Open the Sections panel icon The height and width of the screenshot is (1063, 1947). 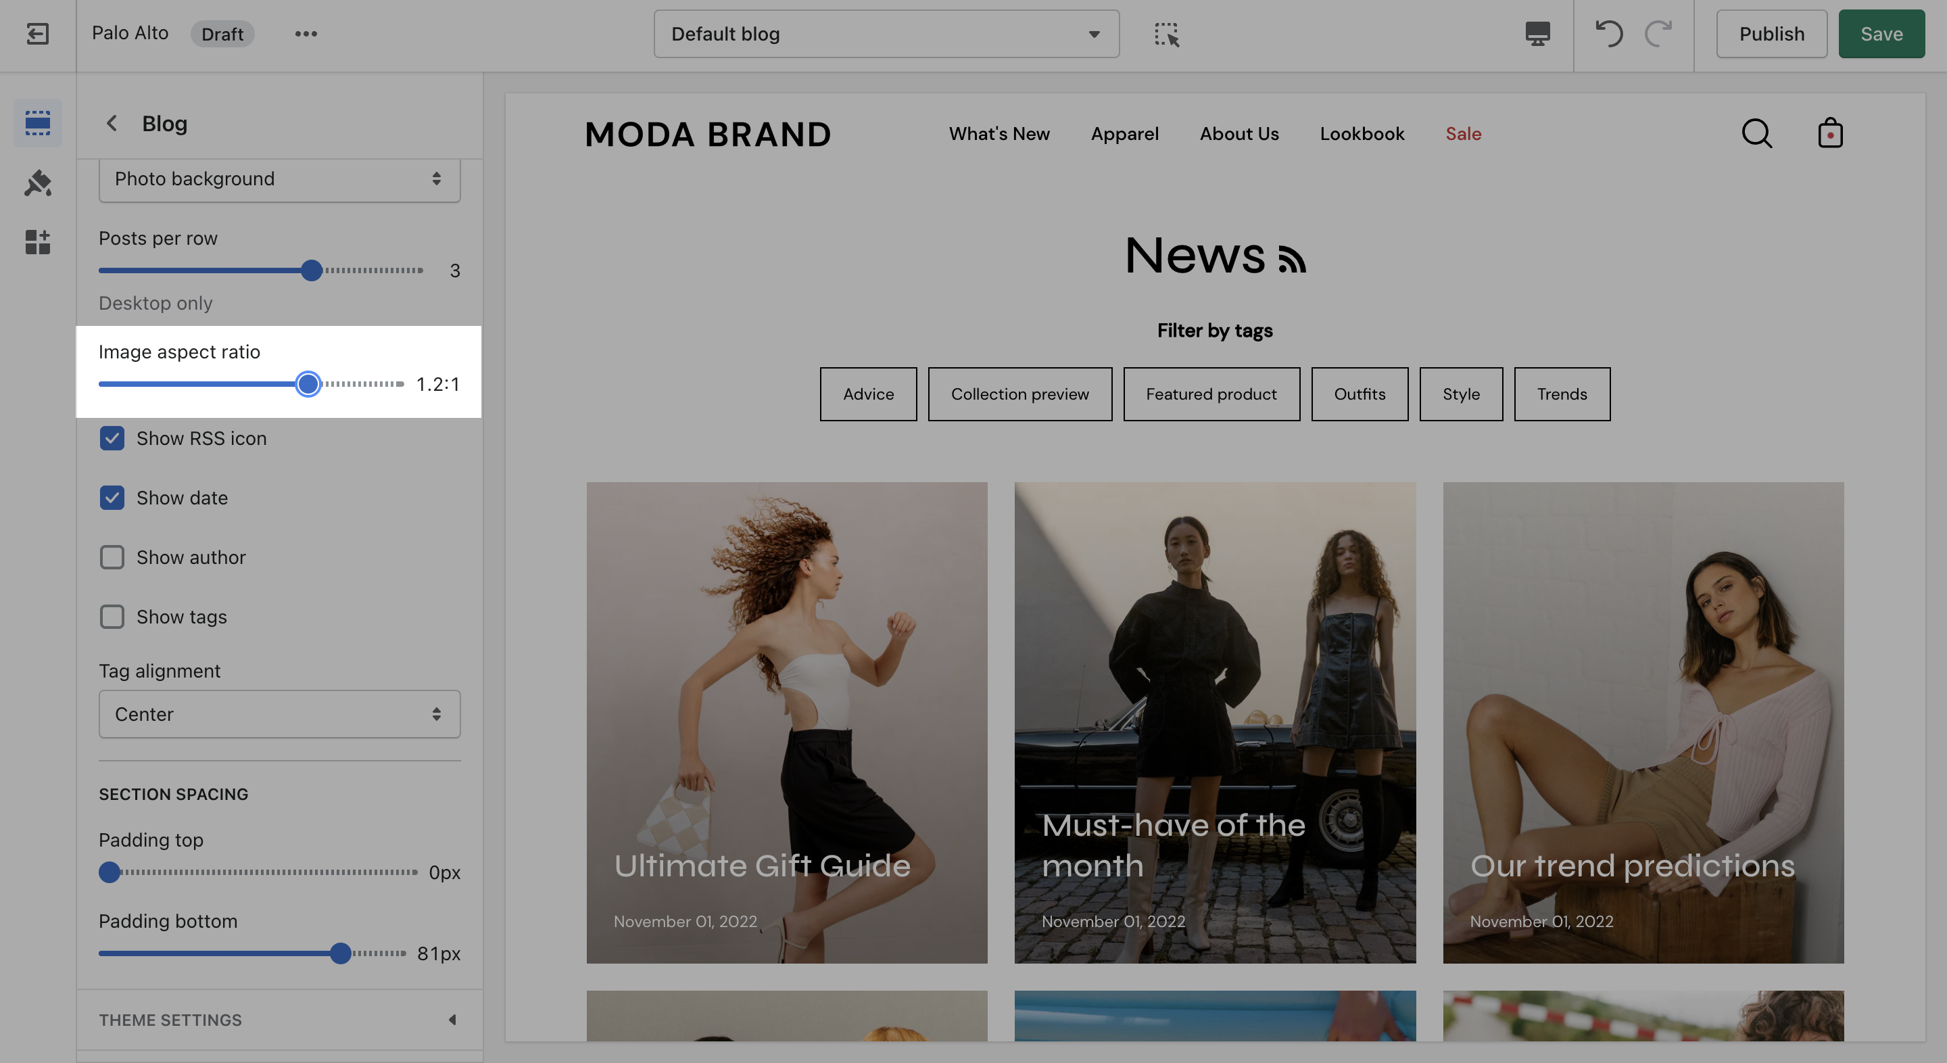click(37, 122)
